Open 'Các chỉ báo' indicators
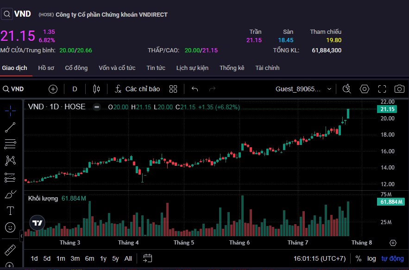 137,89
